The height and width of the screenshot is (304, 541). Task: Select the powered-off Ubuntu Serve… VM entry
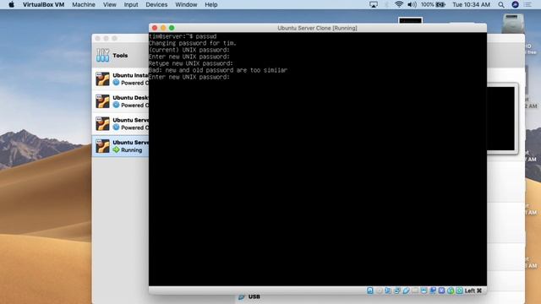(x=121, y=124)
